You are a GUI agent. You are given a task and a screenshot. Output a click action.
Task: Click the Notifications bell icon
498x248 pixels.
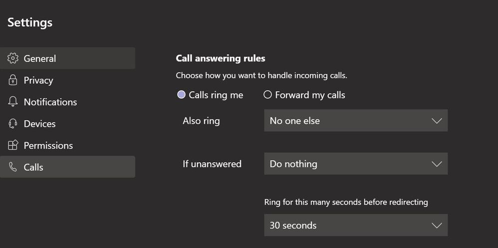click(x=13, y=102)
